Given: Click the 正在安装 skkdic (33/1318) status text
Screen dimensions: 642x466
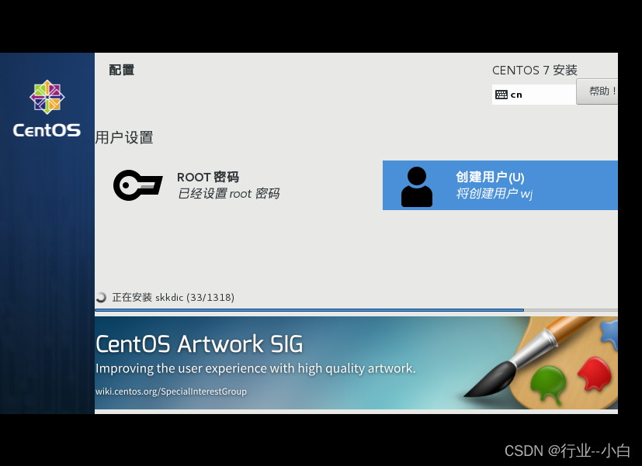Looking at the screenshot, I should click(173, 297).
